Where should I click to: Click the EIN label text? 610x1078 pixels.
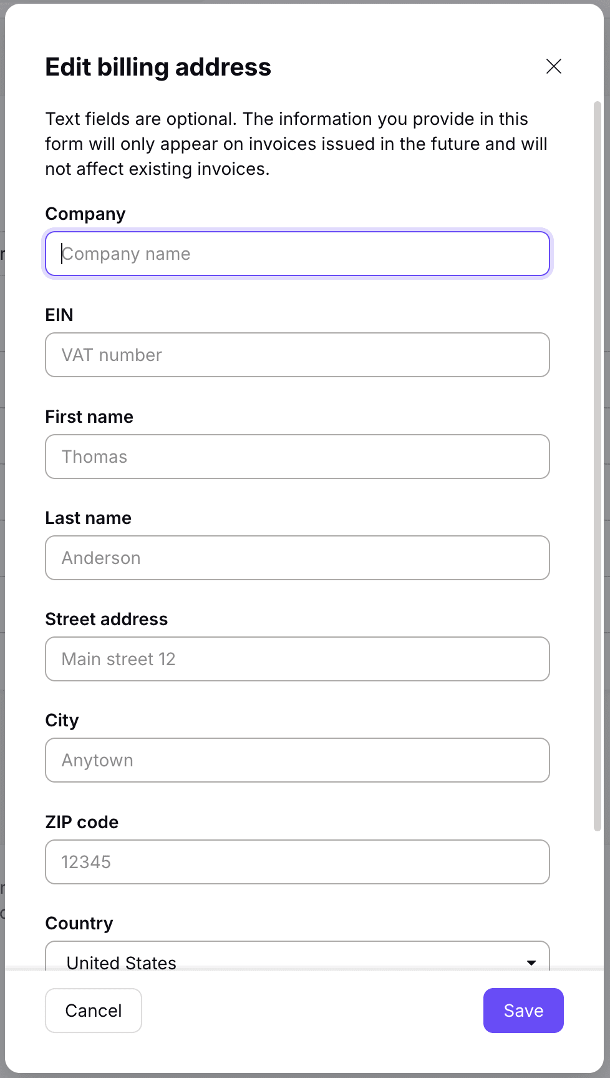59,315
